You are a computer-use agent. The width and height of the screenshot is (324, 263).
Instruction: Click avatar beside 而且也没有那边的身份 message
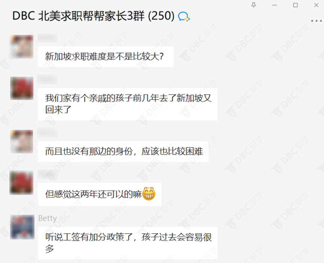coord(22,141)
